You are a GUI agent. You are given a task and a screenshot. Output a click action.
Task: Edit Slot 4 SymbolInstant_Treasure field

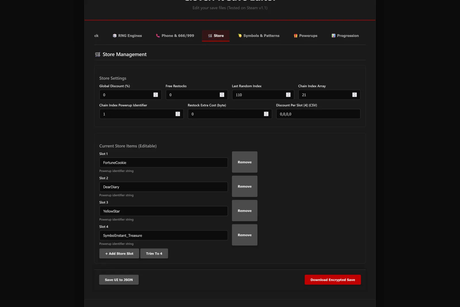tap(164, 235)
